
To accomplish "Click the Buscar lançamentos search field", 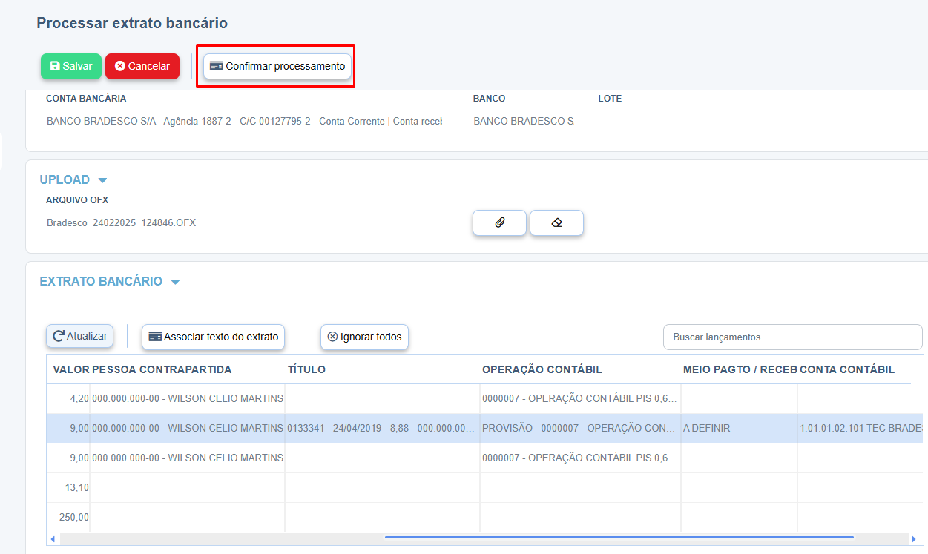I will 792,337.
